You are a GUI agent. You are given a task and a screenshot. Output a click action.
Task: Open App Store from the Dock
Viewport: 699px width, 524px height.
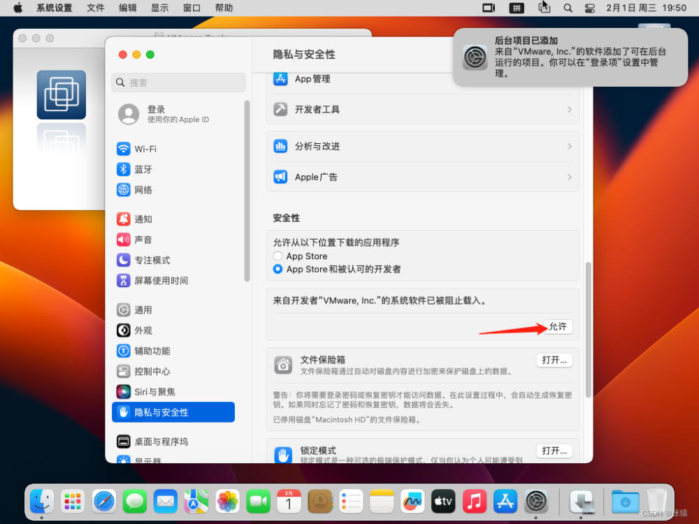click(x=505, y=501)
